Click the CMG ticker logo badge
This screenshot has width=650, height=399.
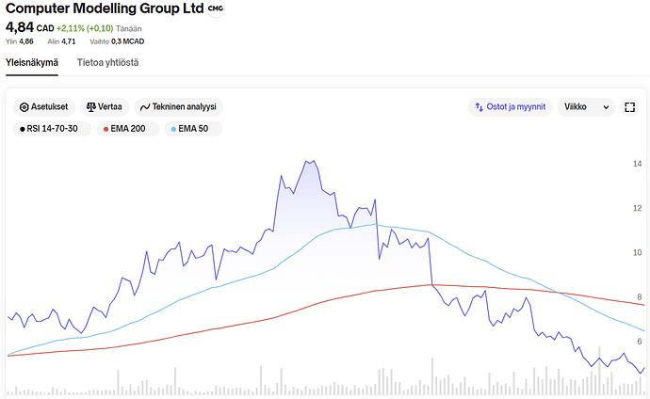point(216,8)
